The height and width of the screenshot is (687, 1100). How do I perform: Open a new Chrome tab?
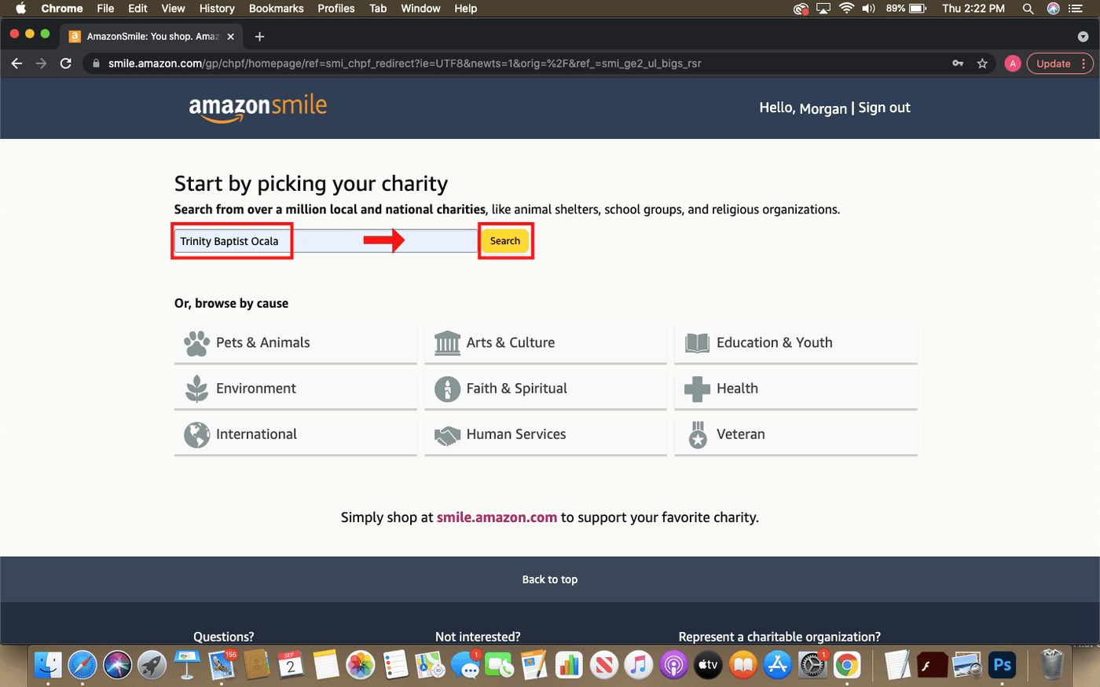coord(259,36)
